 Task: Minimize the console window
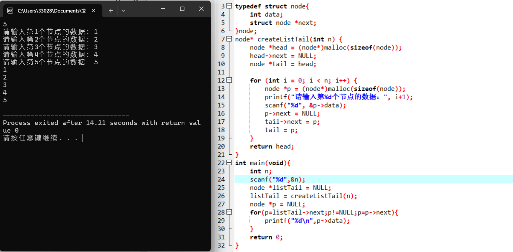pyautogui.click(x=163, y=9)
